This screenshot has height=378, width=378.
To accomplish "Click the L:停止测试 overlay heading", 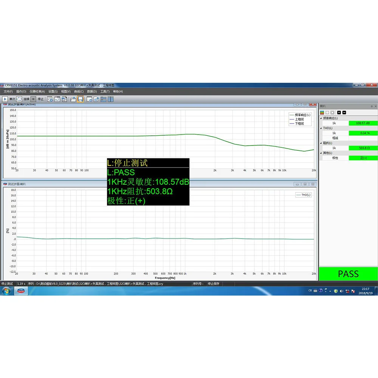I will tap(127, 163).
